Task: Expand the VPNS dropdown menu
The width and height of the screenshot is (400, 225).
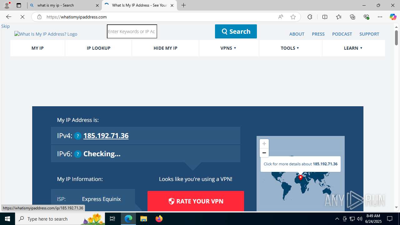Action: 228,48
